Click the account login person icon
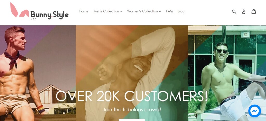Screen dimensions: 266x121 pyautogui.click(x=244, y=11)
